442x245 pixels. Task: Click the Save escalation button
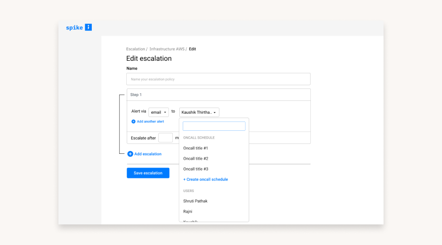coord(148,173)
